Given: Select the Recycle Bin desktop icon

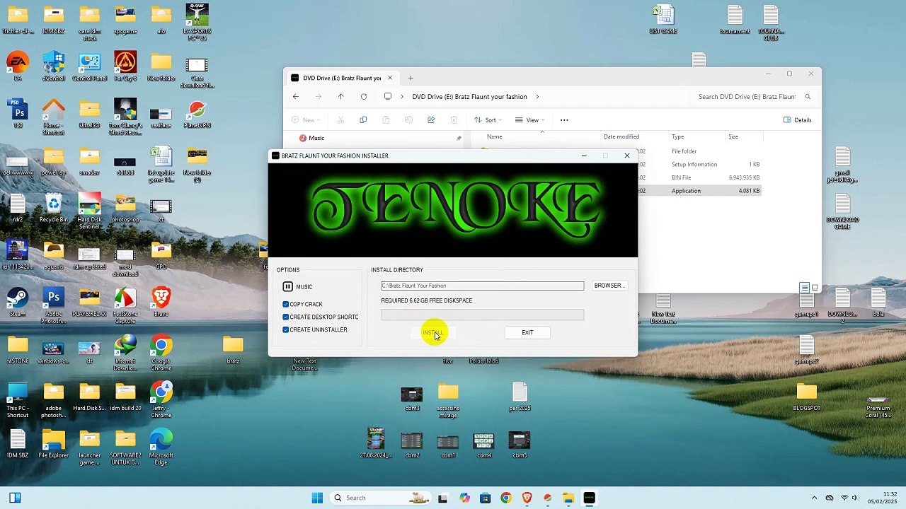Looking at the screenshot, I should pos(54,208).
